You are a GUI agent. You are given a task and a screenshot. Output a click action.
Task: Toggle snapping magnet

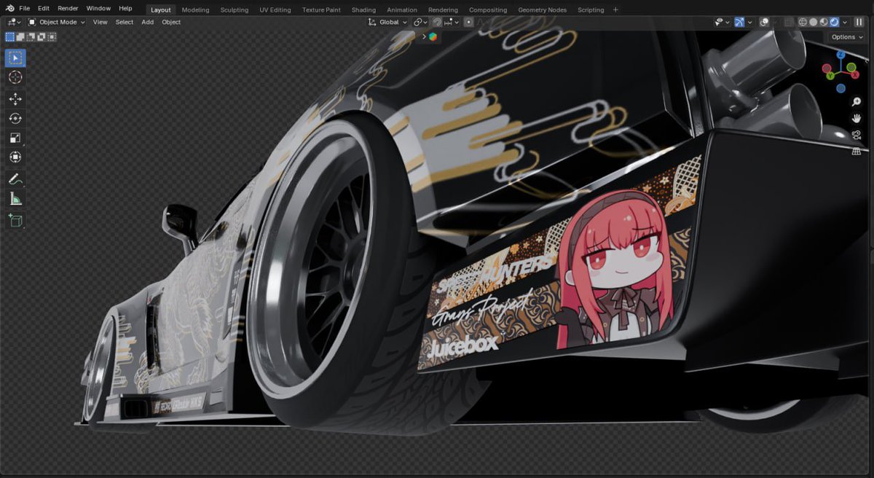(x=438, y=22)
